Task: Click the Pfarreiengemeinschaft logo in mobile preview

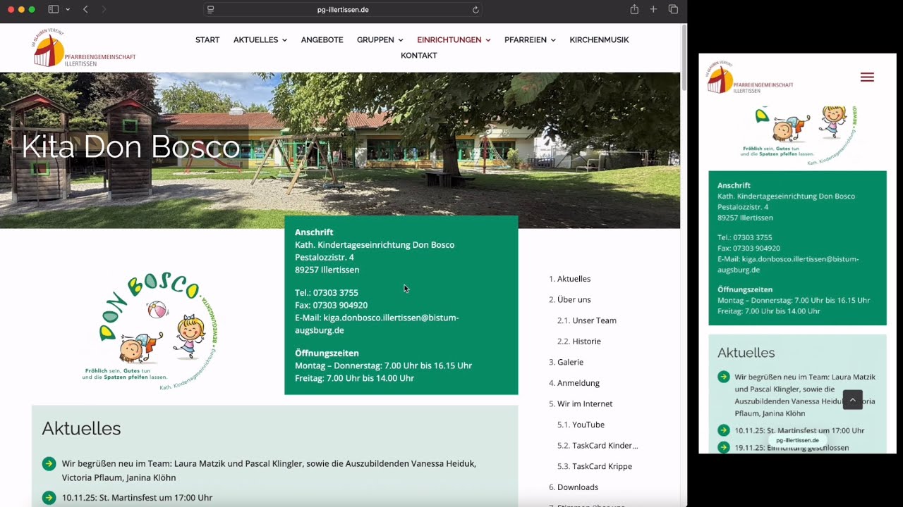Action: pos(751,77)
